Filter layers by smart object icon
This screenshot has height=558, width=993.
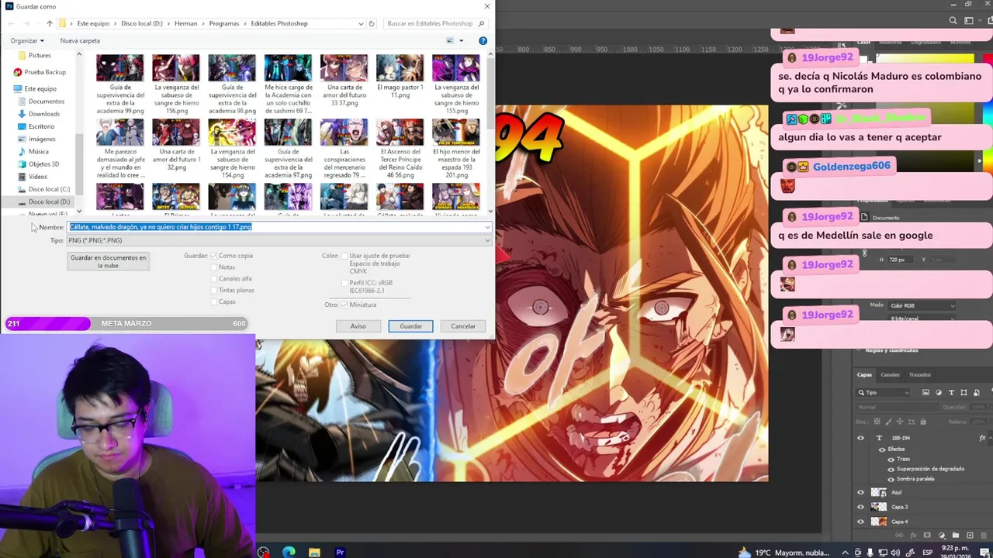pos(975,393)
